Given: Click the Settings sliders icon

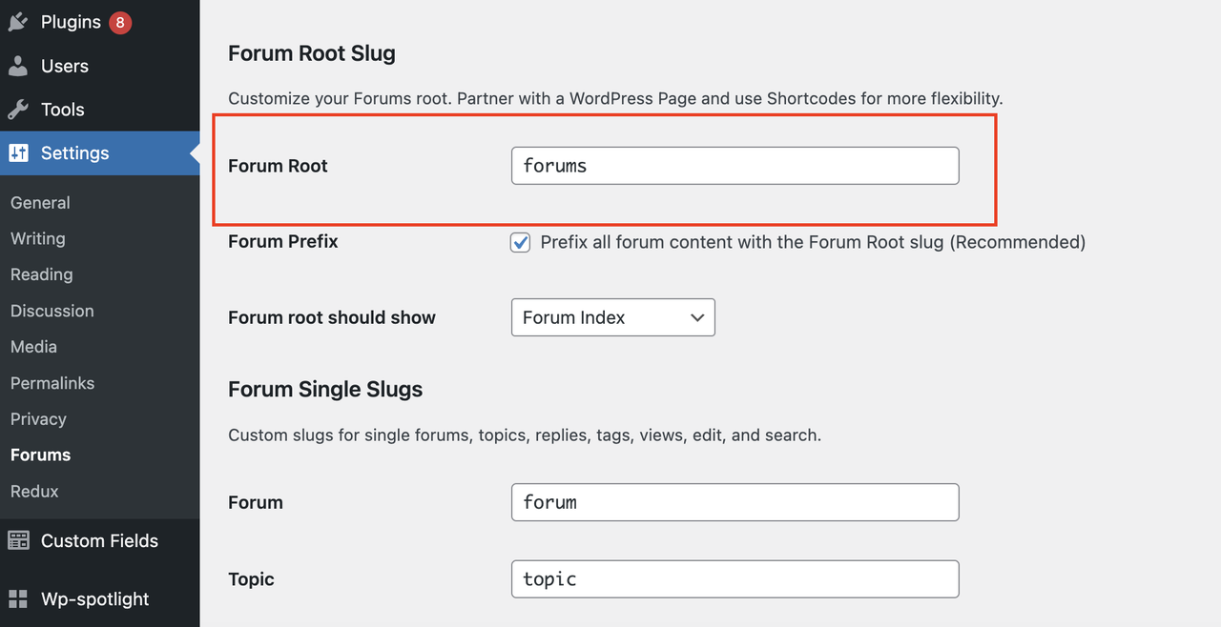Looking at the screenshot, I should click(18, 153).
